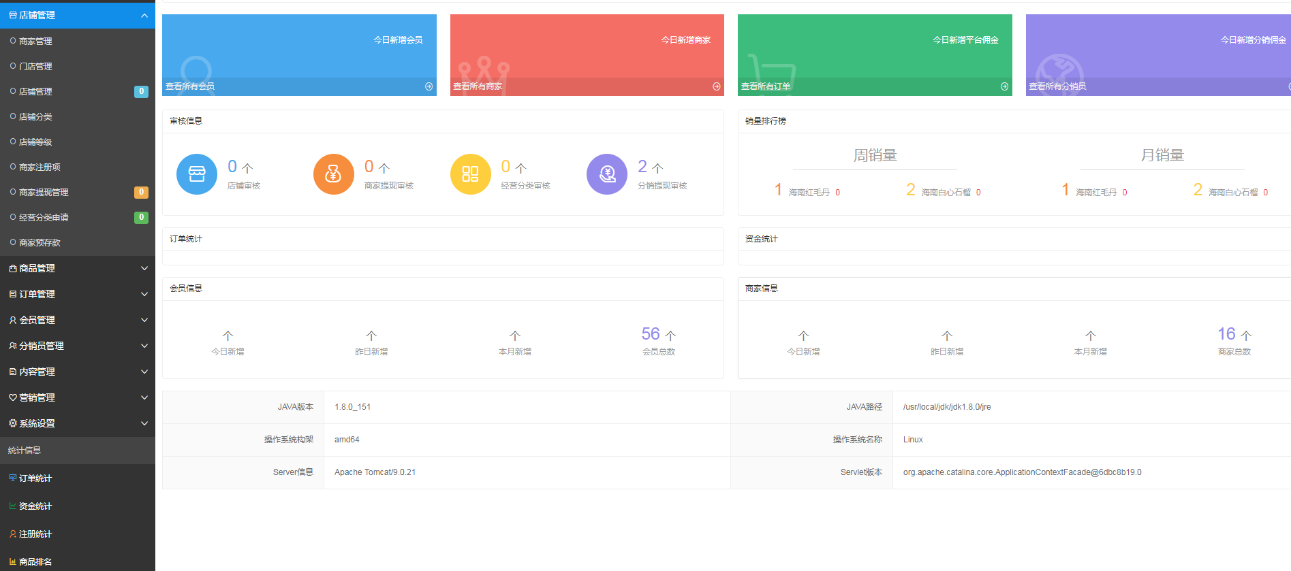Click arrow icon on 查看所有会员 bar
The height and width of the screenshot is (571, 1291).
(429, 86)
